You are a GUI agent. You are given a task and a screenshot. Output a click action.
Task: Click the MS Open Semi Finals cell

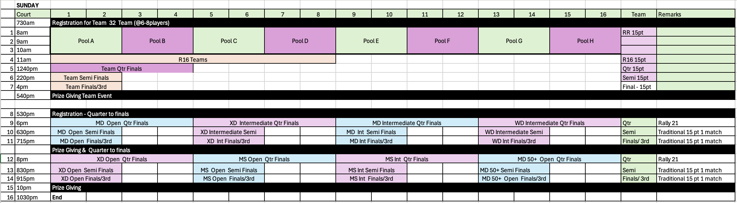tap(229, 170)
